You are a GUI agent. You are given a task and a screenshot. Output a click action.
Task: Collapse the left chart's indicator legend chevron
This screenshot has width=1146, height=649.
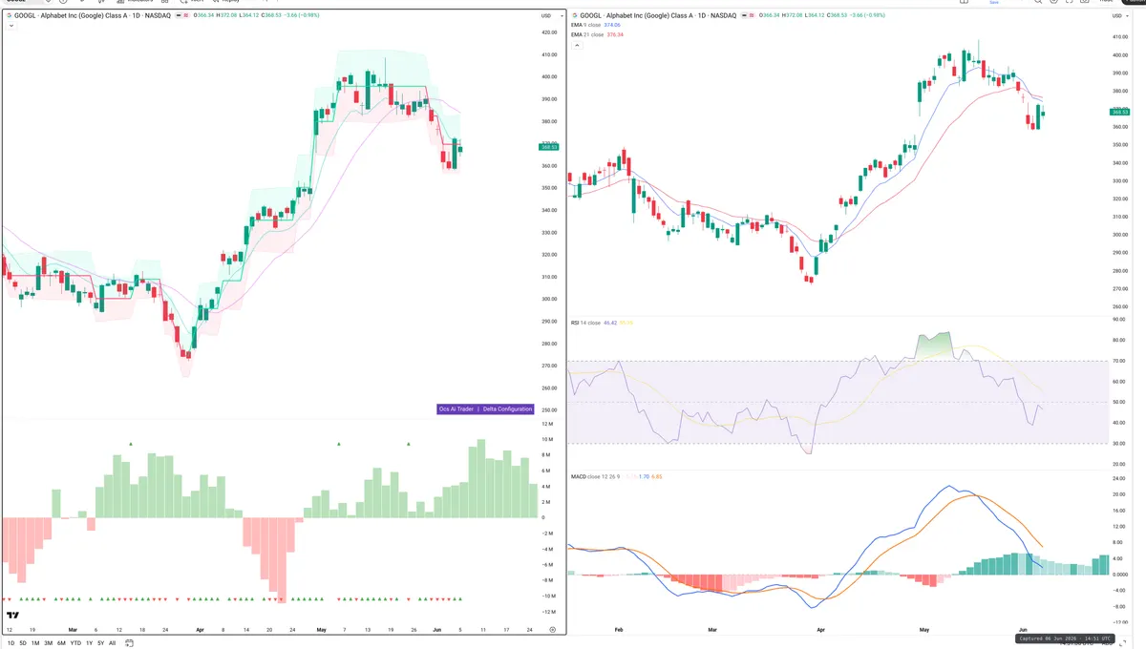11,26
